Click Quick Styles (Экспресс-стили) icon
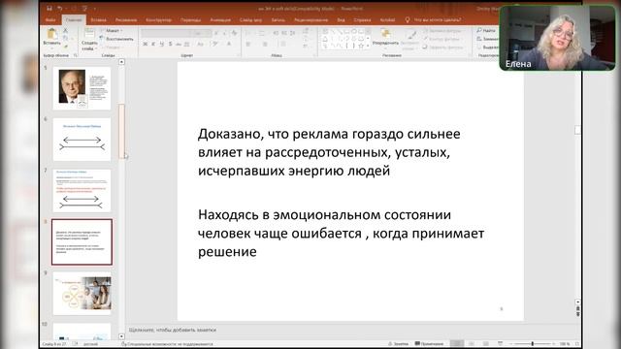The image size is (621, 349). tap(409, 39)
